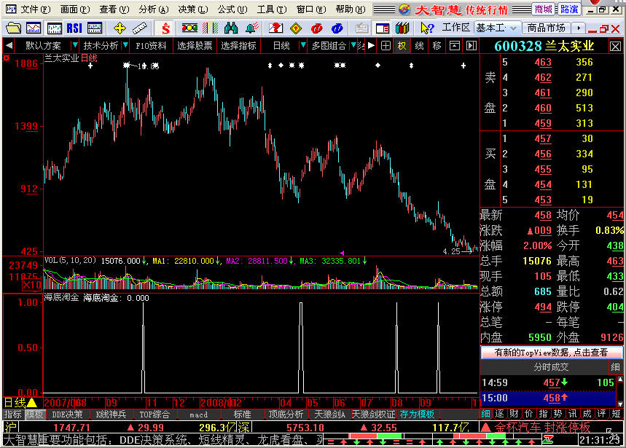Click the 15:00 trade row
Image resolution: width=626 pixels, height=448 pixels.
pyautogui.click(x=548, y=398)
